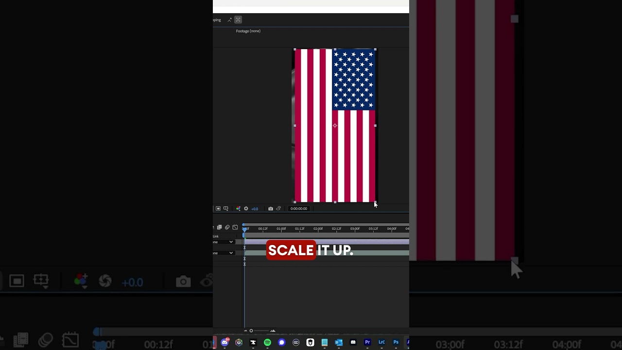The width and height of the screenshot is (622, 350).
Task: Click the timeline zoom slider handle
Action: pos(251,331)
